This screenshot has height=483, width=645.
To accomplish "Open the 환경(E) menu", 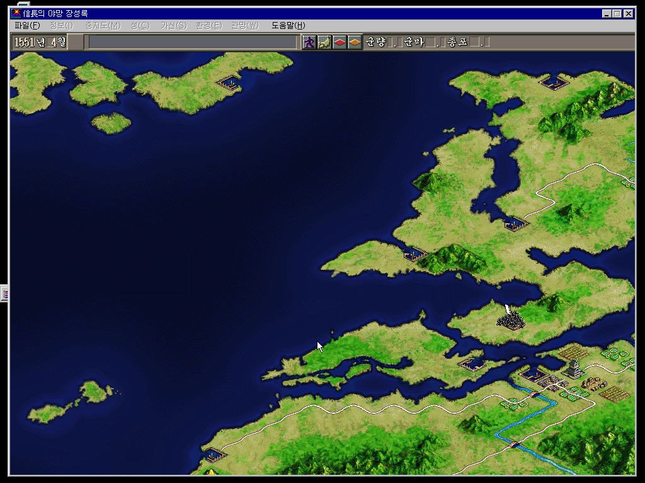I will [x=209, y=25].
